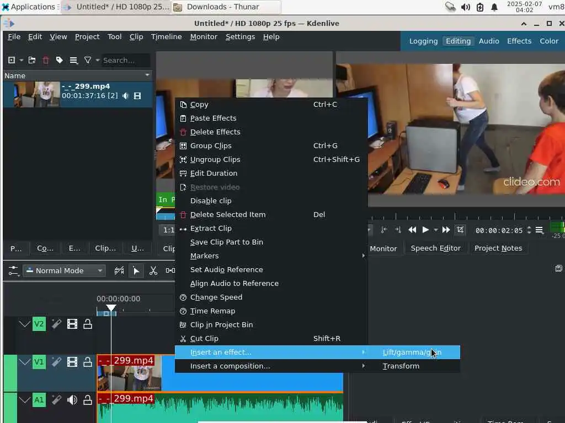Toggle video visibility on track V2
The image size is (565, 423).
pos(72,324)
